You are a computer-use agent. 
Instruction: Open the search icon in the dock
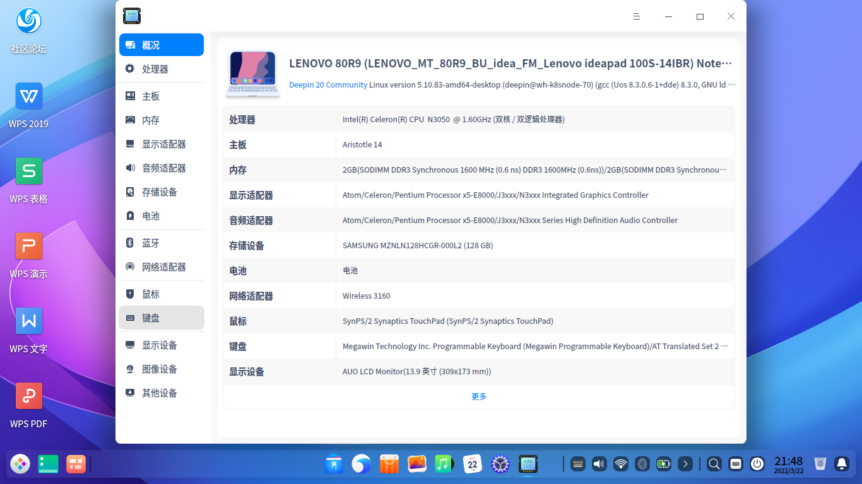tap(714, 464)
